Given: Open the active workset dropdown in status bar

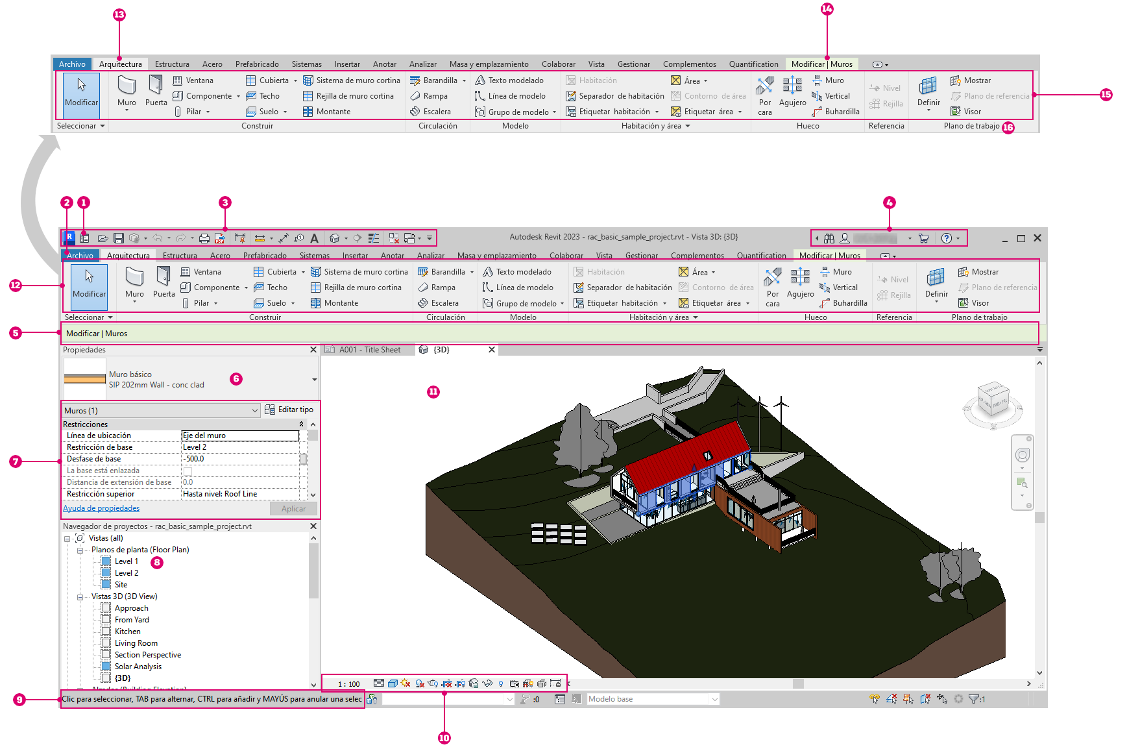Looking at the screenshot, I should click(x=448, y=699).
